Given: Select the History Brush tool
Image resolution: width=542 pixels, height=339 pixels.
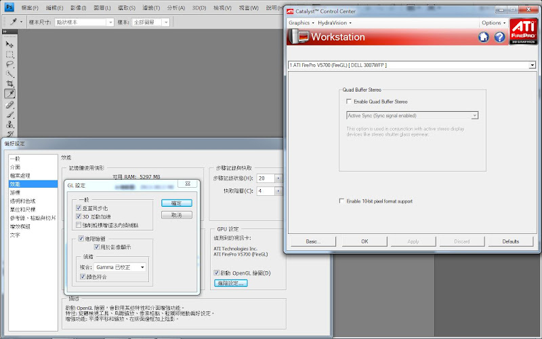Looking at the screenshot, I should click(x=9, y=134).
